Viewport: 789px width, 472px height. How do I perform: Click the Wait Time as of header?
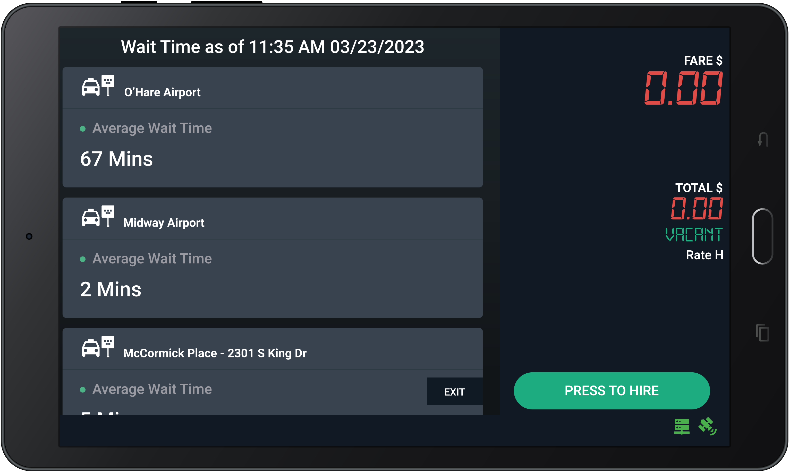click(272, 47)
